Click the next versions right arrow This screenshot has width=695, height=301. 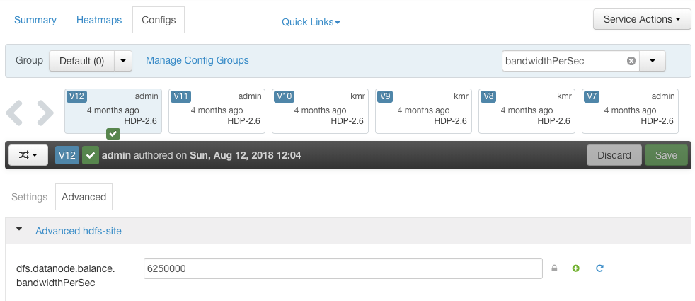point(45,113)
